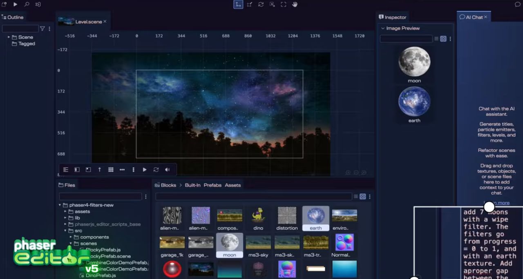523x279 pixels.
Task: Click the up arrow in the scene toolbar
Action: tap(99, 170)
